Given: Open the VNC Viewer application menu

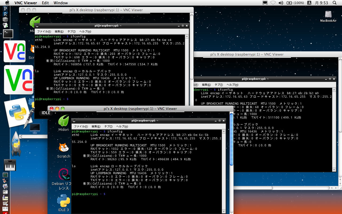Looking at the screenshot, I should (x=25, y=3).
